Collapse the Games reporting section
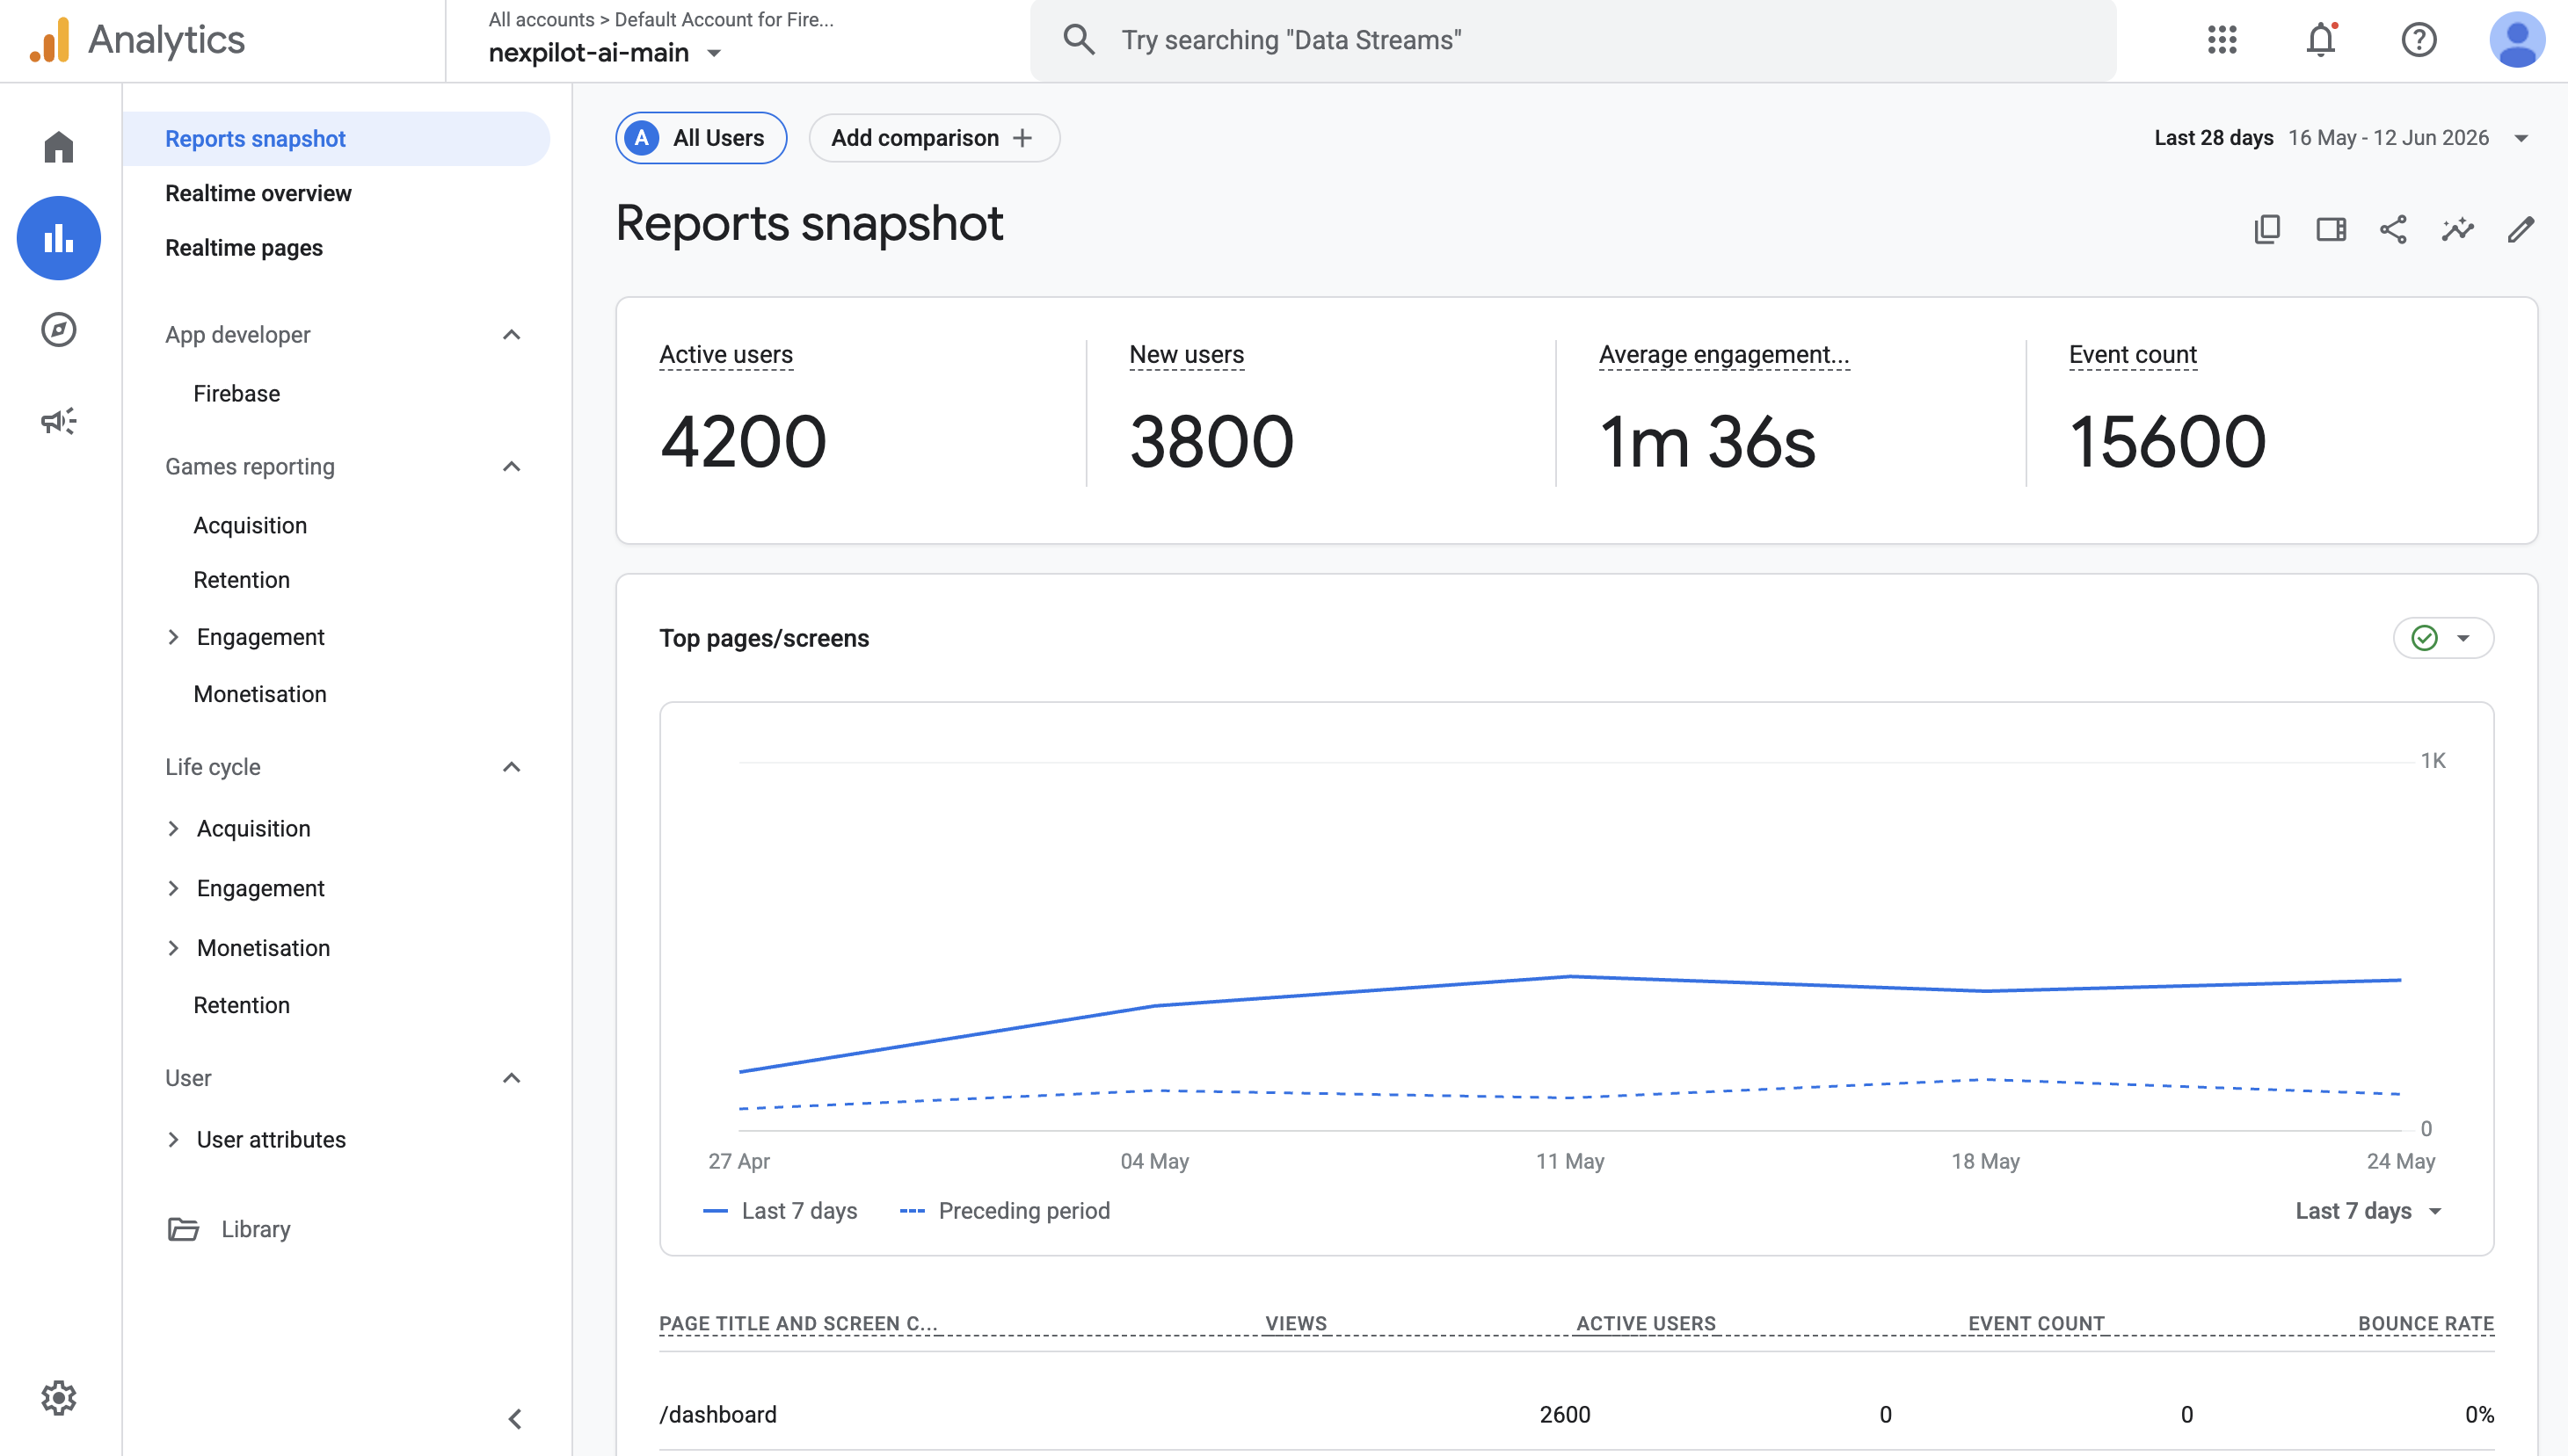 [x=511, y=467]
